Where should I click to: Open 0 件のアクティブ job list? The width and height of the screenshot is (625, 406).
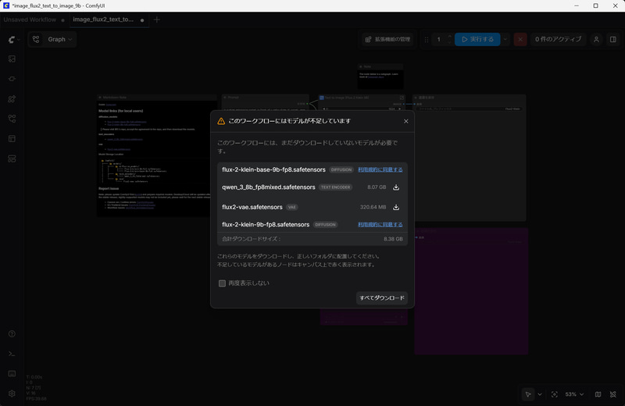[x=558, y=40]
